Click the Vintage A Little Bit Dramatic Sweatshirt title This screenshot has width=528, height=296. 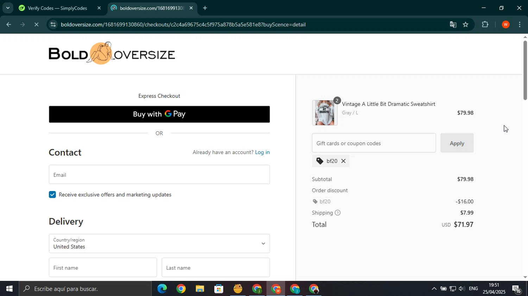pos(389,104)
